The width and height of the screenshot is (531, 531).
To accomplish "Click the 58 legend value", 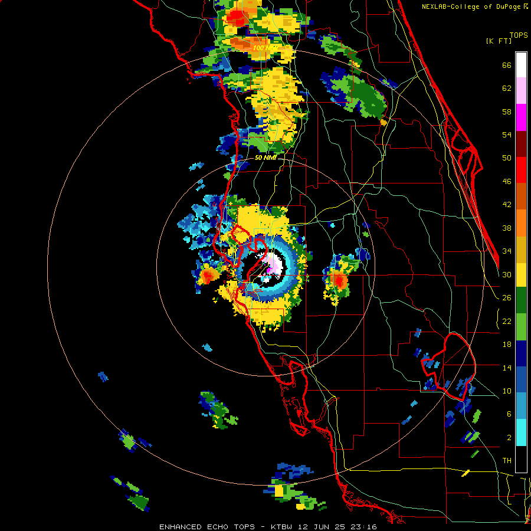I will click(507, 112).
